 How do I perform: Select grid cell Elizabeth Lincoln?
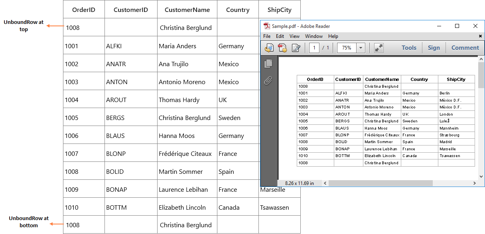[x=187, y=207]
